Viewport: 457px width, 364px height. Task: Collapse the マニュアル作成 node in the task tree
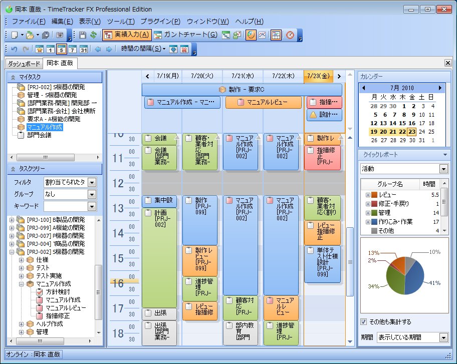tap(21, 284)
